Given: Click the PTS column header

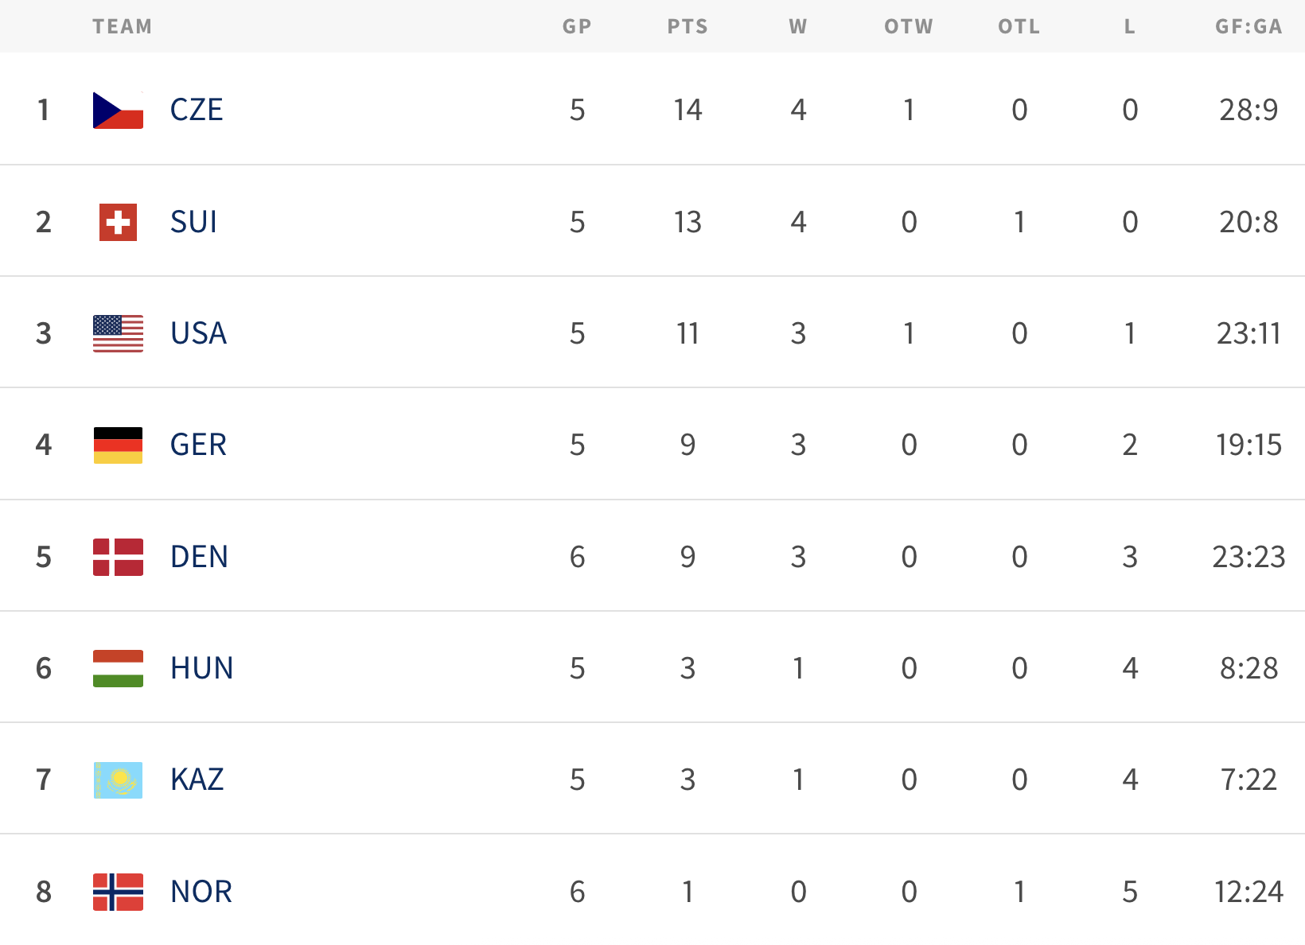Looking at the screenshot, I should tap(688, 26).
